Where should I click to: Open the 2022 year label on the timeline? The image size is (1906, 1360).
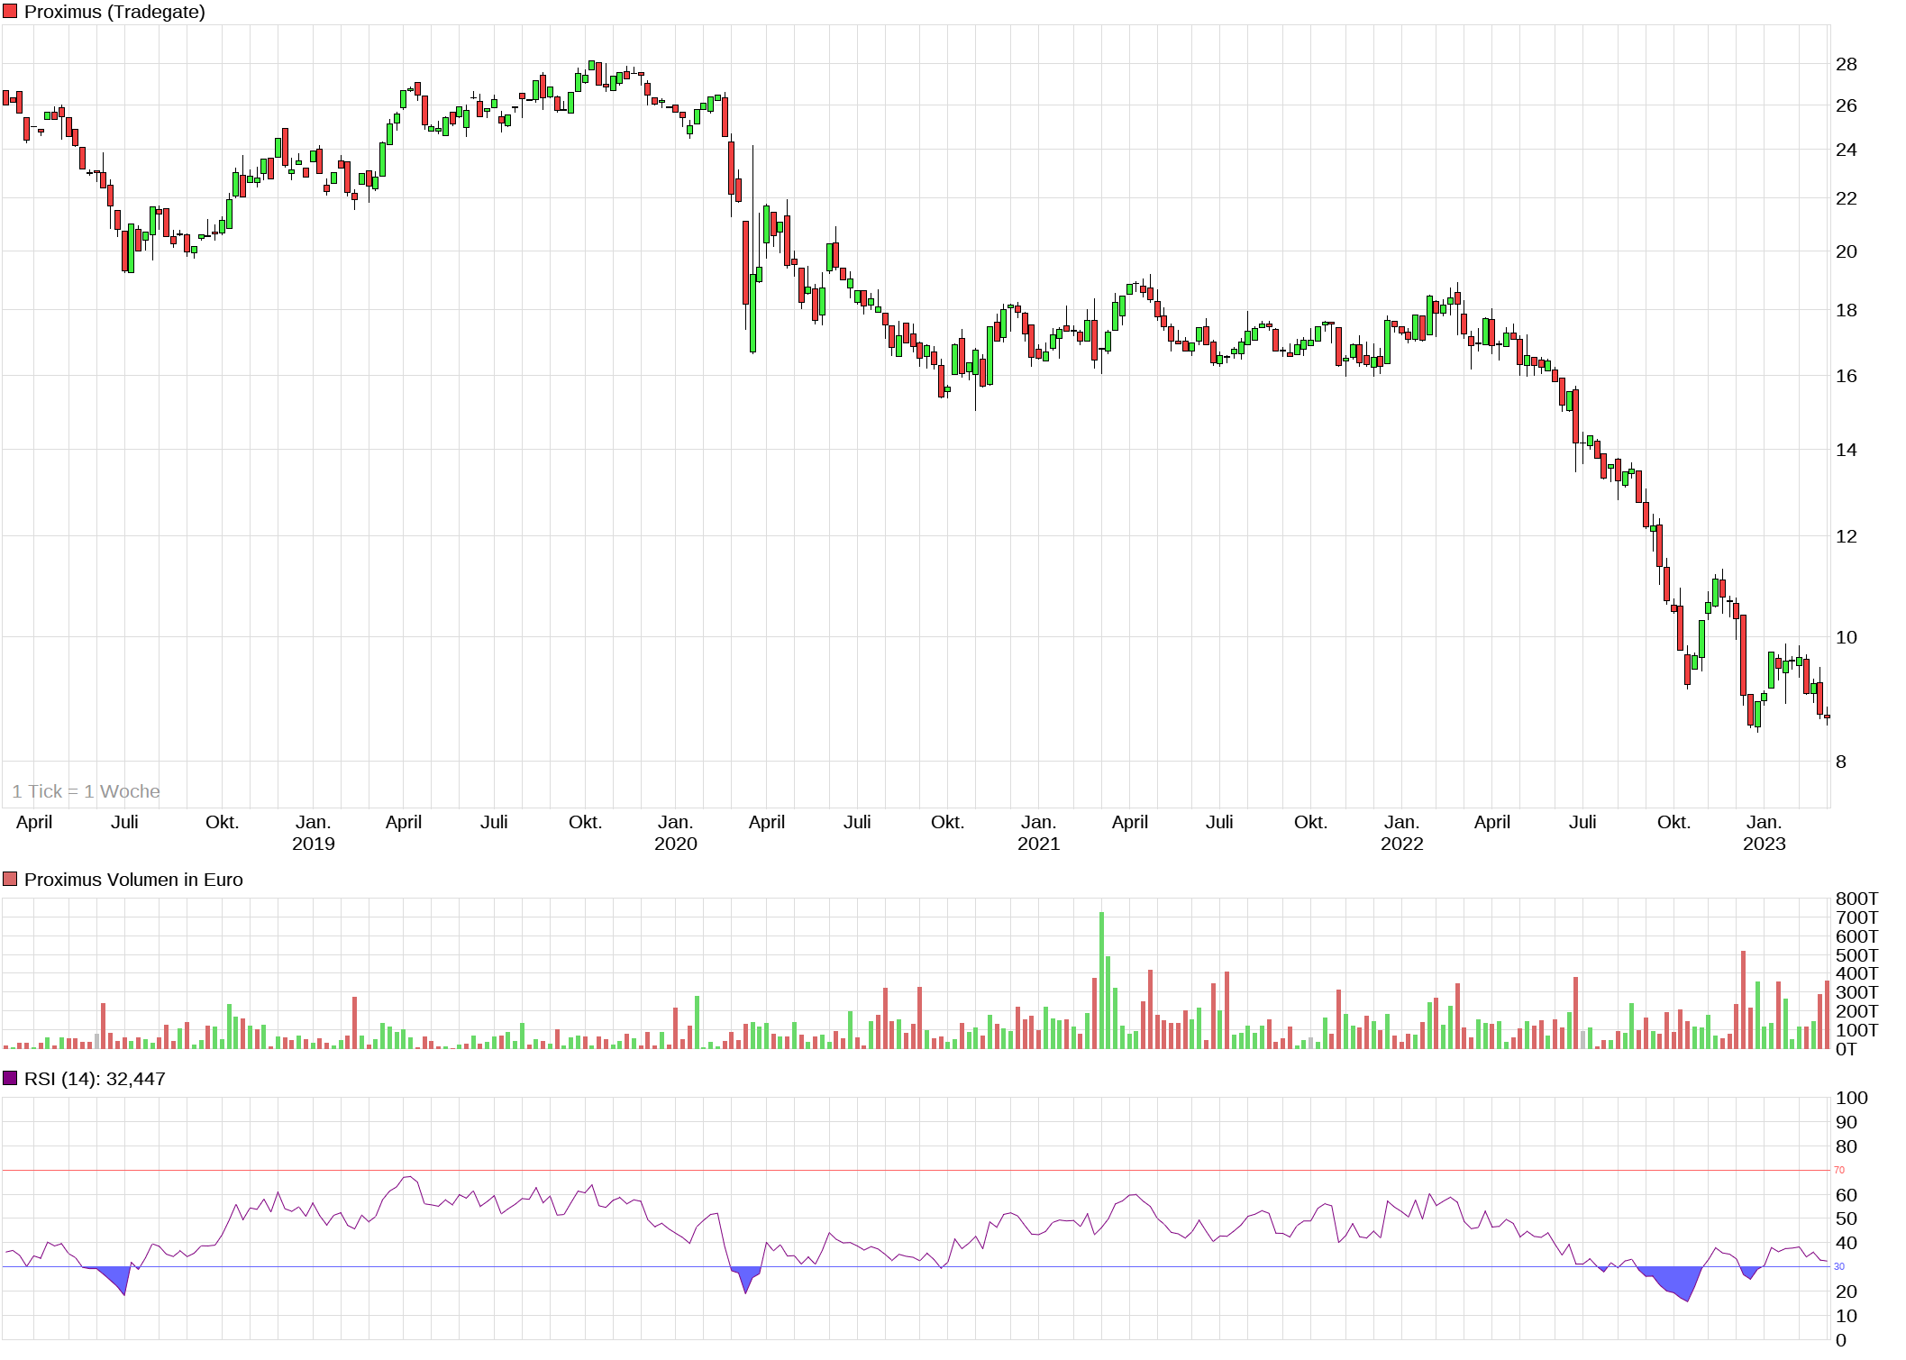click(1402, 844)
